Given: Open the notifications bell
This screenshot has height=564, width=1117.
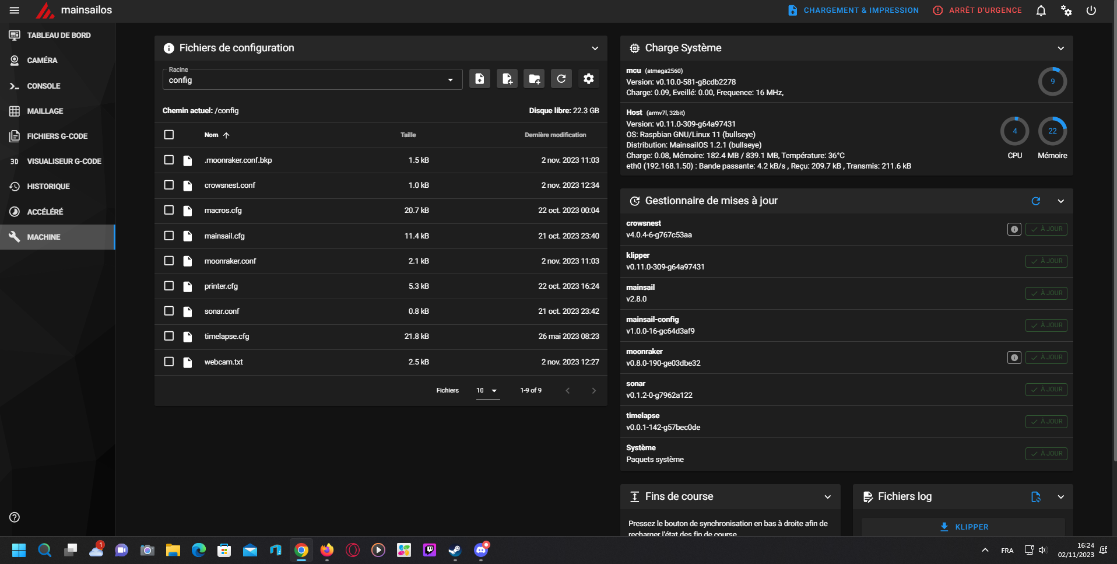Looking at the screenshot, I should 1041,10.
